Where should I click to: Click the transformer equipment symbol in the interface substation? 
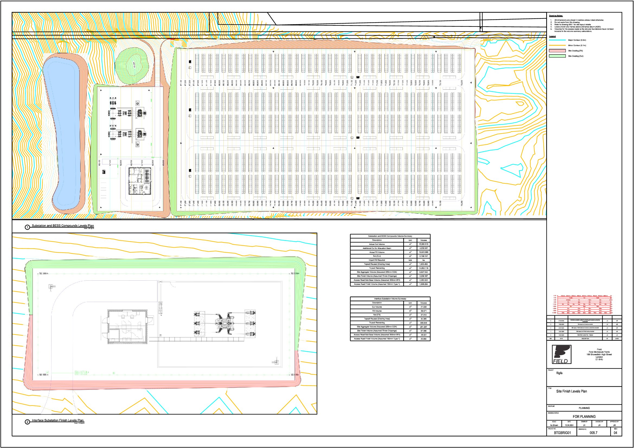[225, 324]
